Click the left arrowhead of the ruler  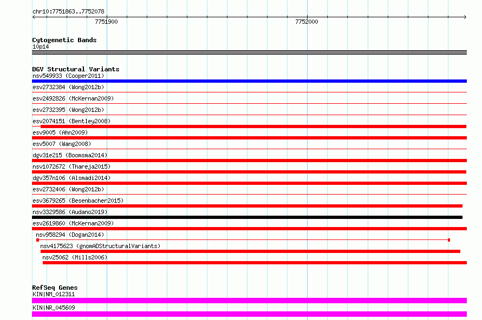click(x=34, y=17)
